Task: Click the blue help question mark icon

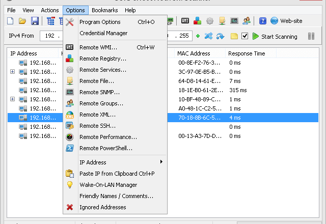Action: (x=263, y=21)
